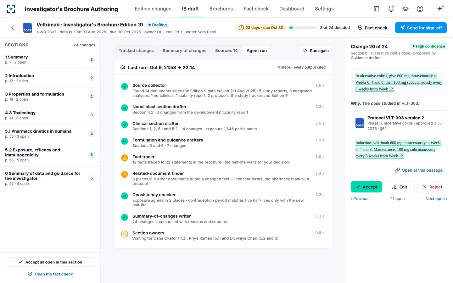Screen dimensions: 453x283
Task: Click the Fact tracer warning status icon
Action: (x=125, y=158)
